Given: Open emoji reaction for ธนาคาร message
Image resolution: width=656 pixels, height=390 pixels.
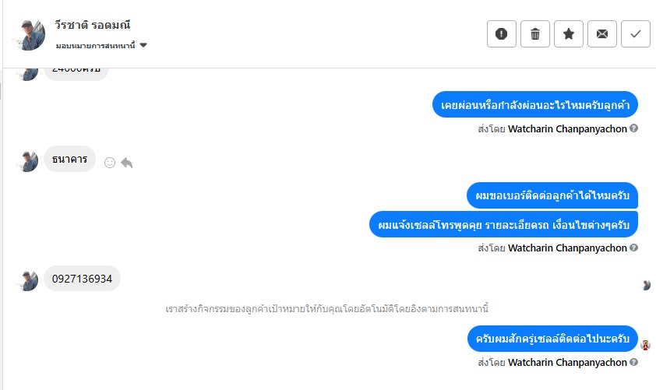Looking at the screenshot, I should pyautogui.click(x=110, y=163).
